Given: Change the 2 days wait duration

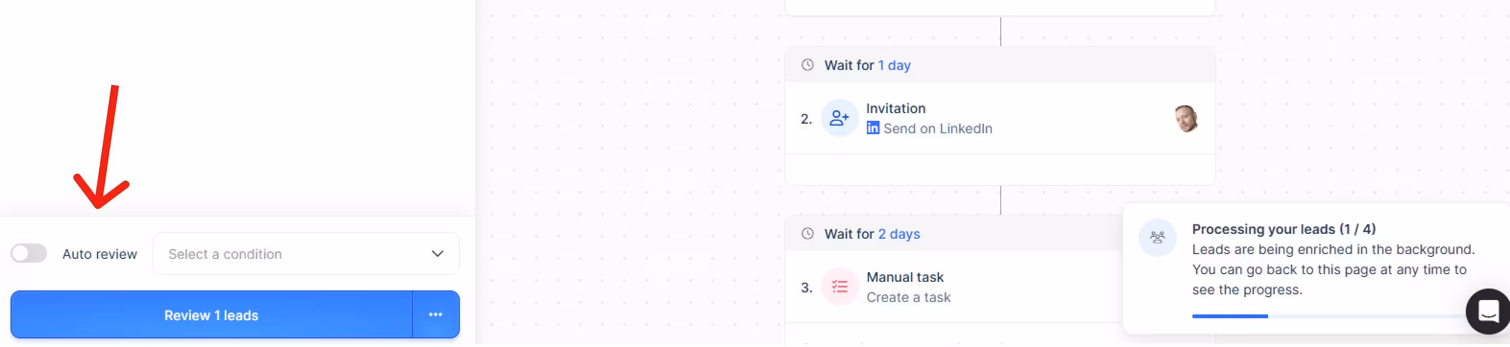Looking at the screenshot, I should 899,234.
